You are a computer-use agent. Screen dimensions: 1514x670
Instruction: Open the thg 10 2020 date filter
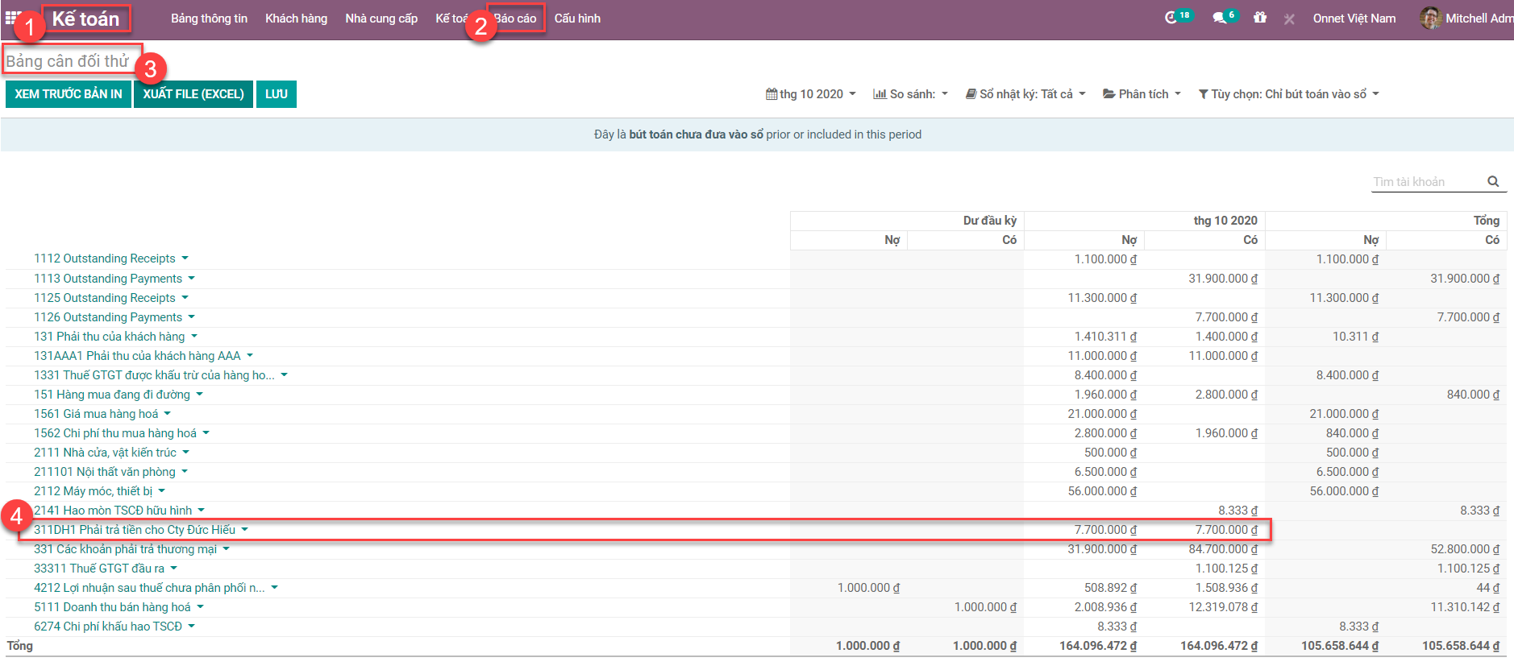click(x=811, y=94)
